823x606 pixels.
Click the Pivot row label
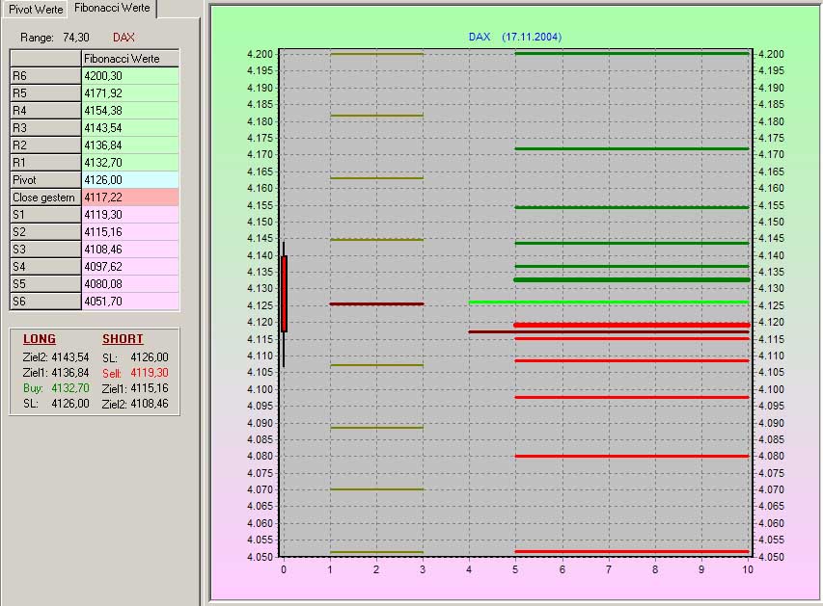tap(45, 180)
